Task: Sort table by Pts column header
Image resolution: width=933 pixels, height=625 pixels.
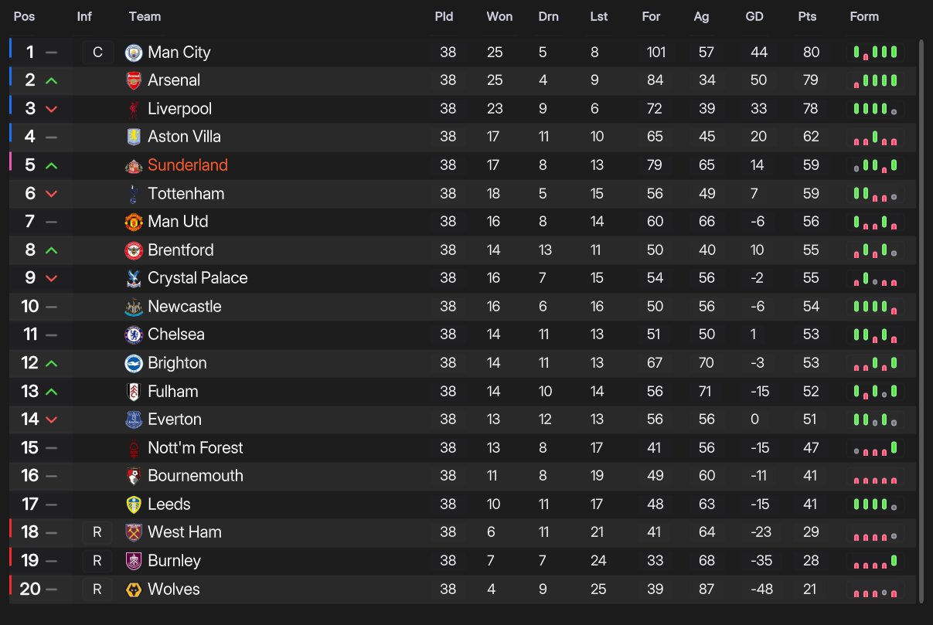Action: (807, 17)
